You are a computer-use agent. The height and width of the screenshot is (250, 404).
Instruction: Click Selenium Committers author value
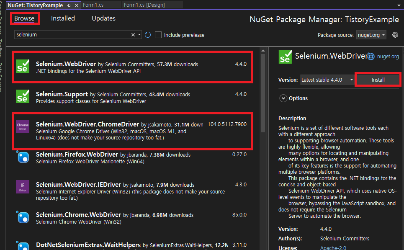(345, 238)
